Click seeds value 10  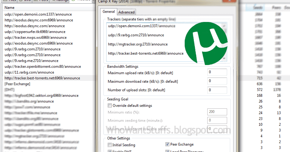click(261, 125)
